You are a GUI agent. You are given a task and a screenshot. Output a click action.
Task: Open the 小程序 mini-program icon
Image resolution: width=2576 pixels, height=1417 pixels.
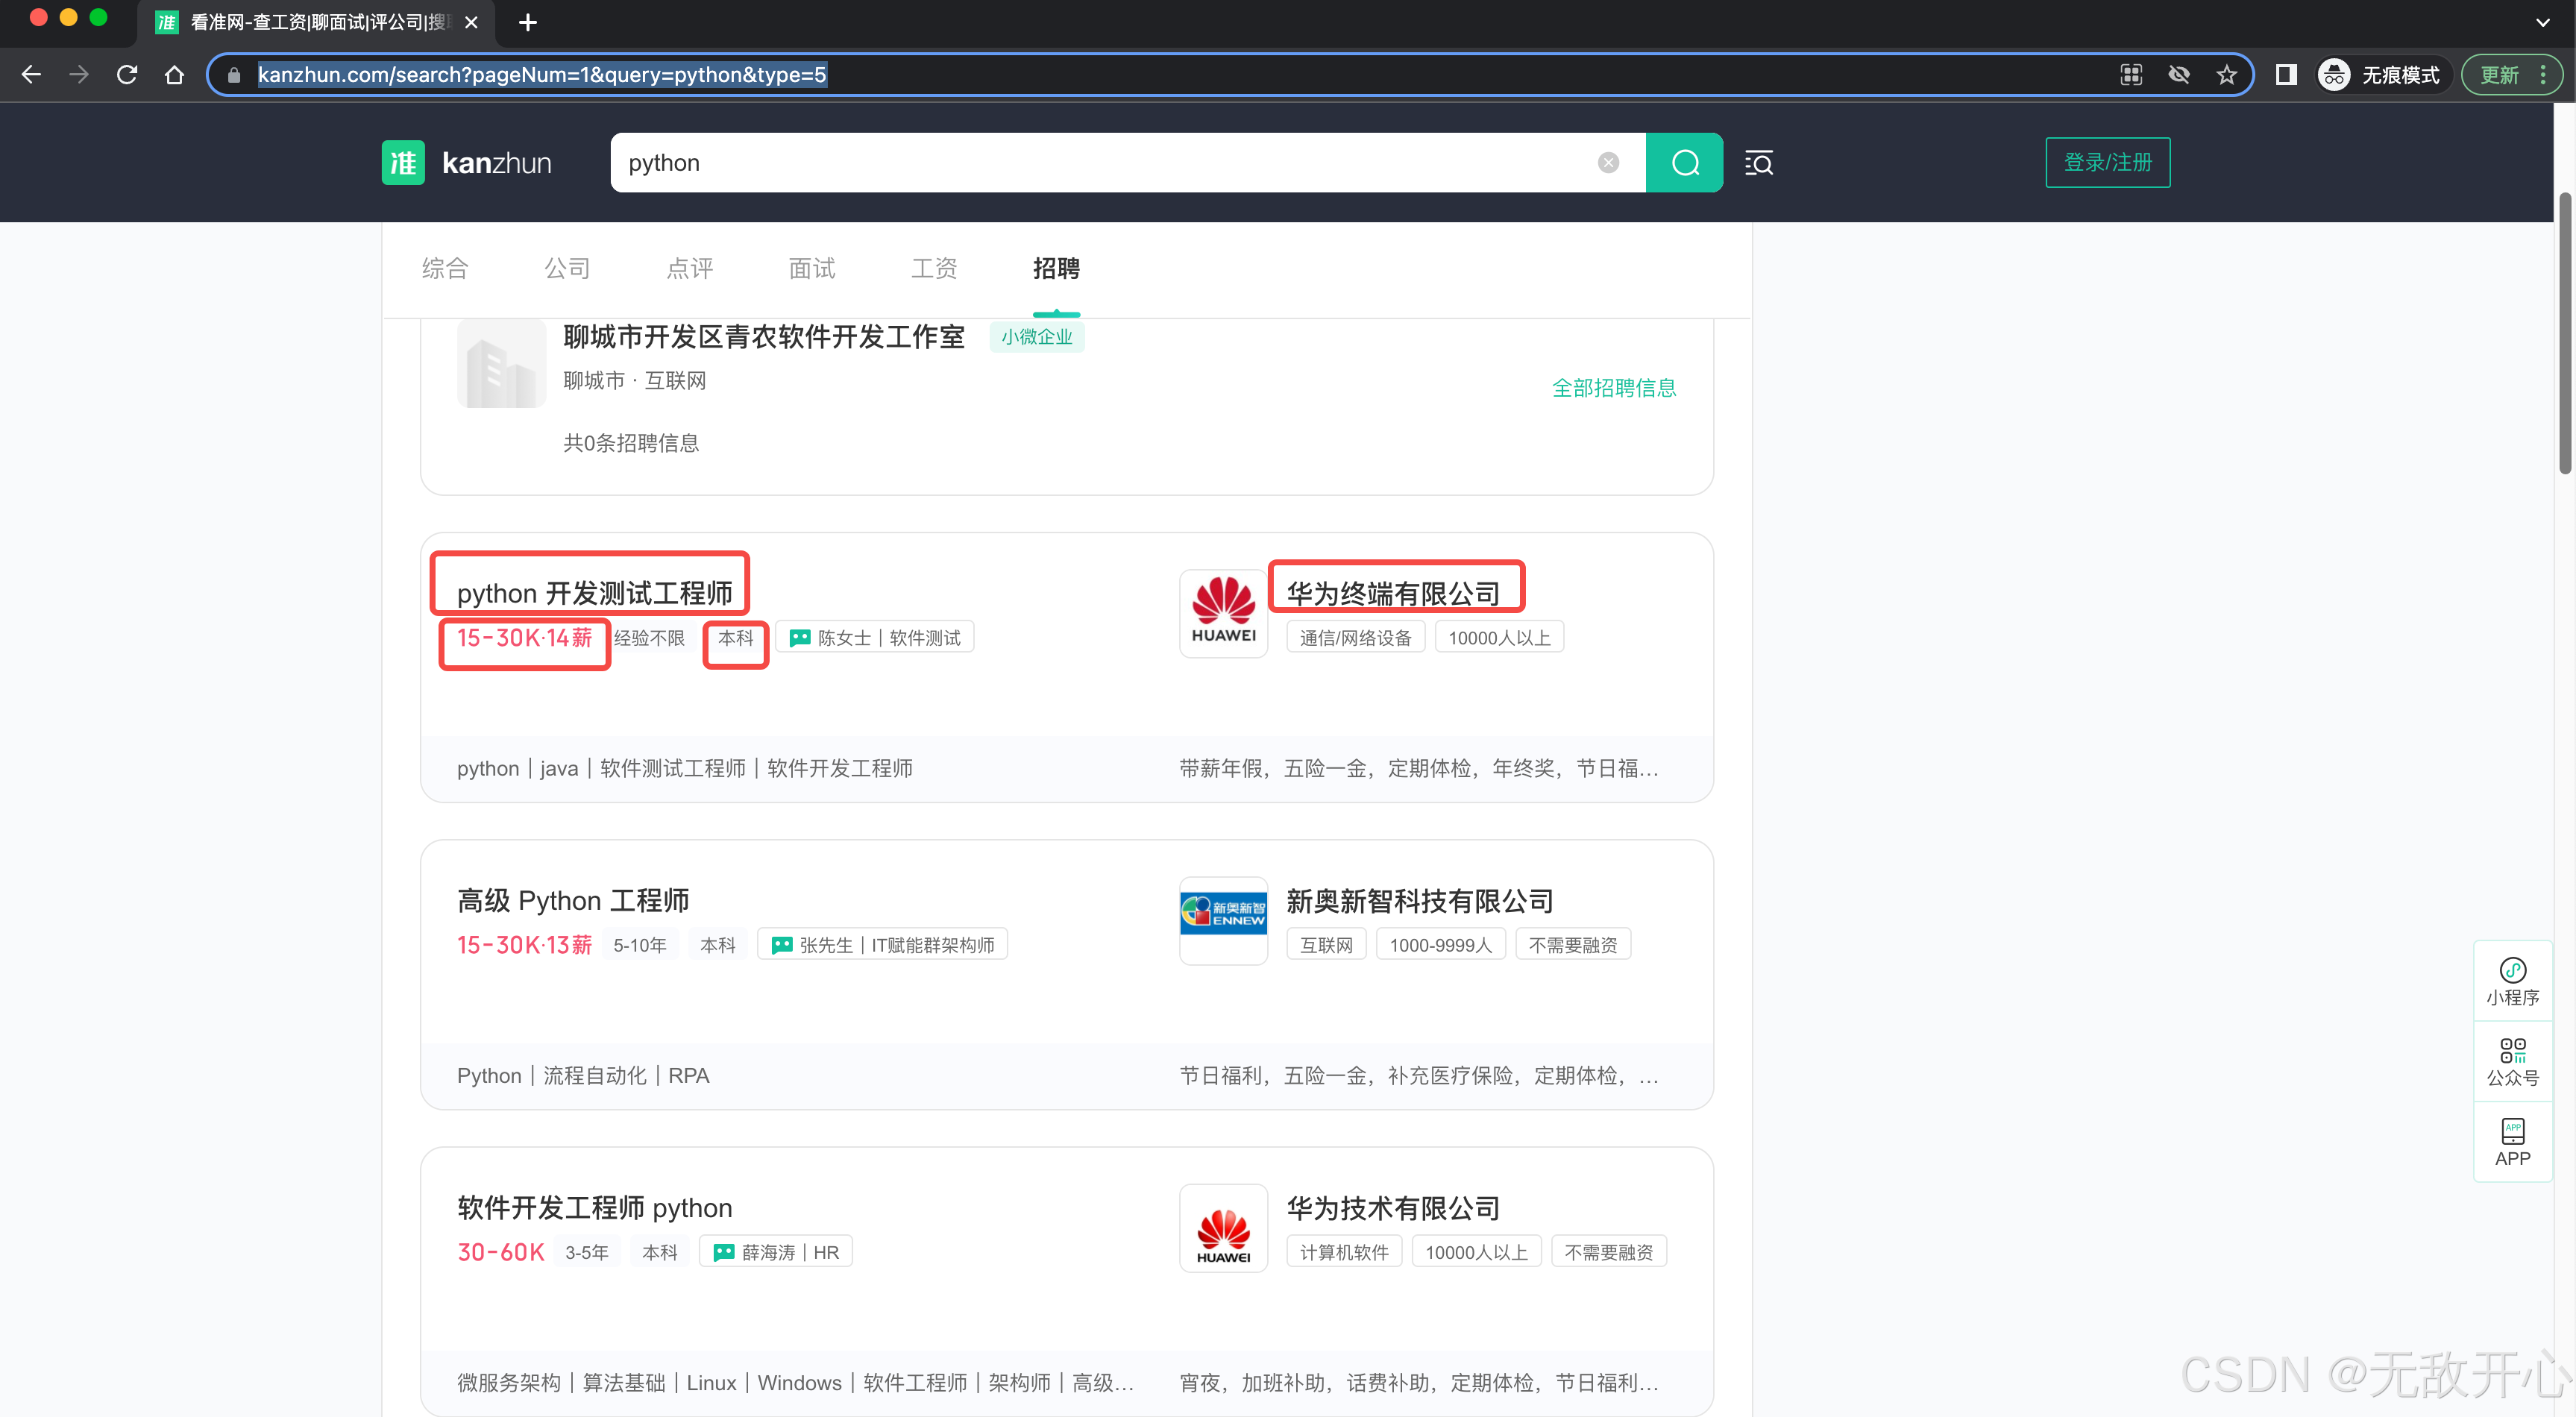tap(2513, 981)
